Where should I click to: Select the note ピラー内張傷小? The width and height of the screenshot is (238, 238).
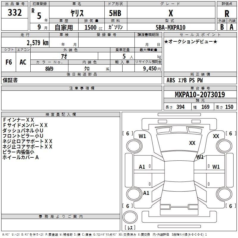(18, 152)
